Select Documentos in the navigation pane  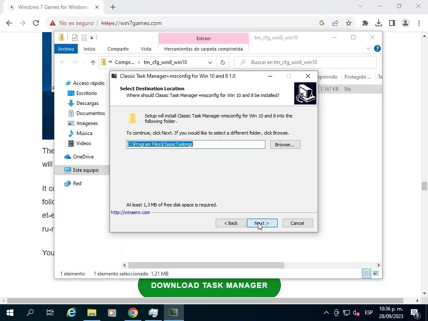coord(86,113)
